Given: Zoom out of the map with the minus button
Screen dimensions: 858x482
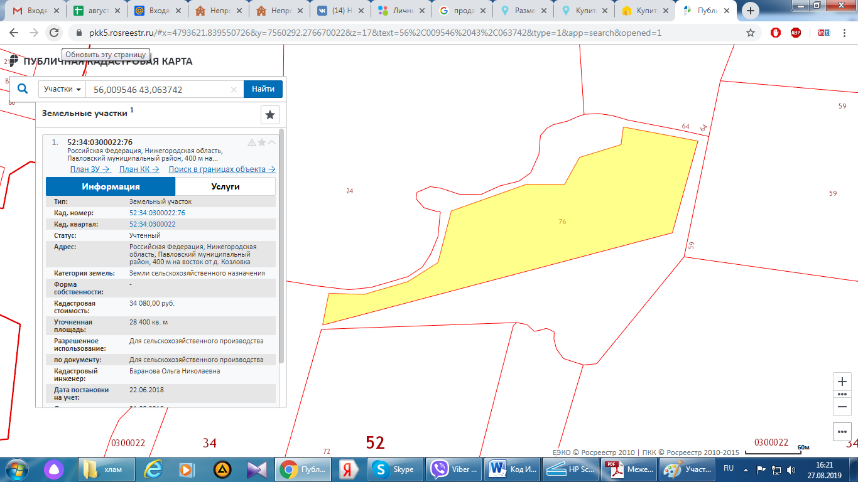Looking at the screenshot, I should 842,407.
